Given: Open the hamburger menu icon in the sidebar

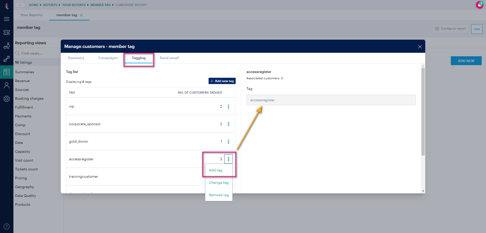Looking at the screenshot, I should point(7,19).
